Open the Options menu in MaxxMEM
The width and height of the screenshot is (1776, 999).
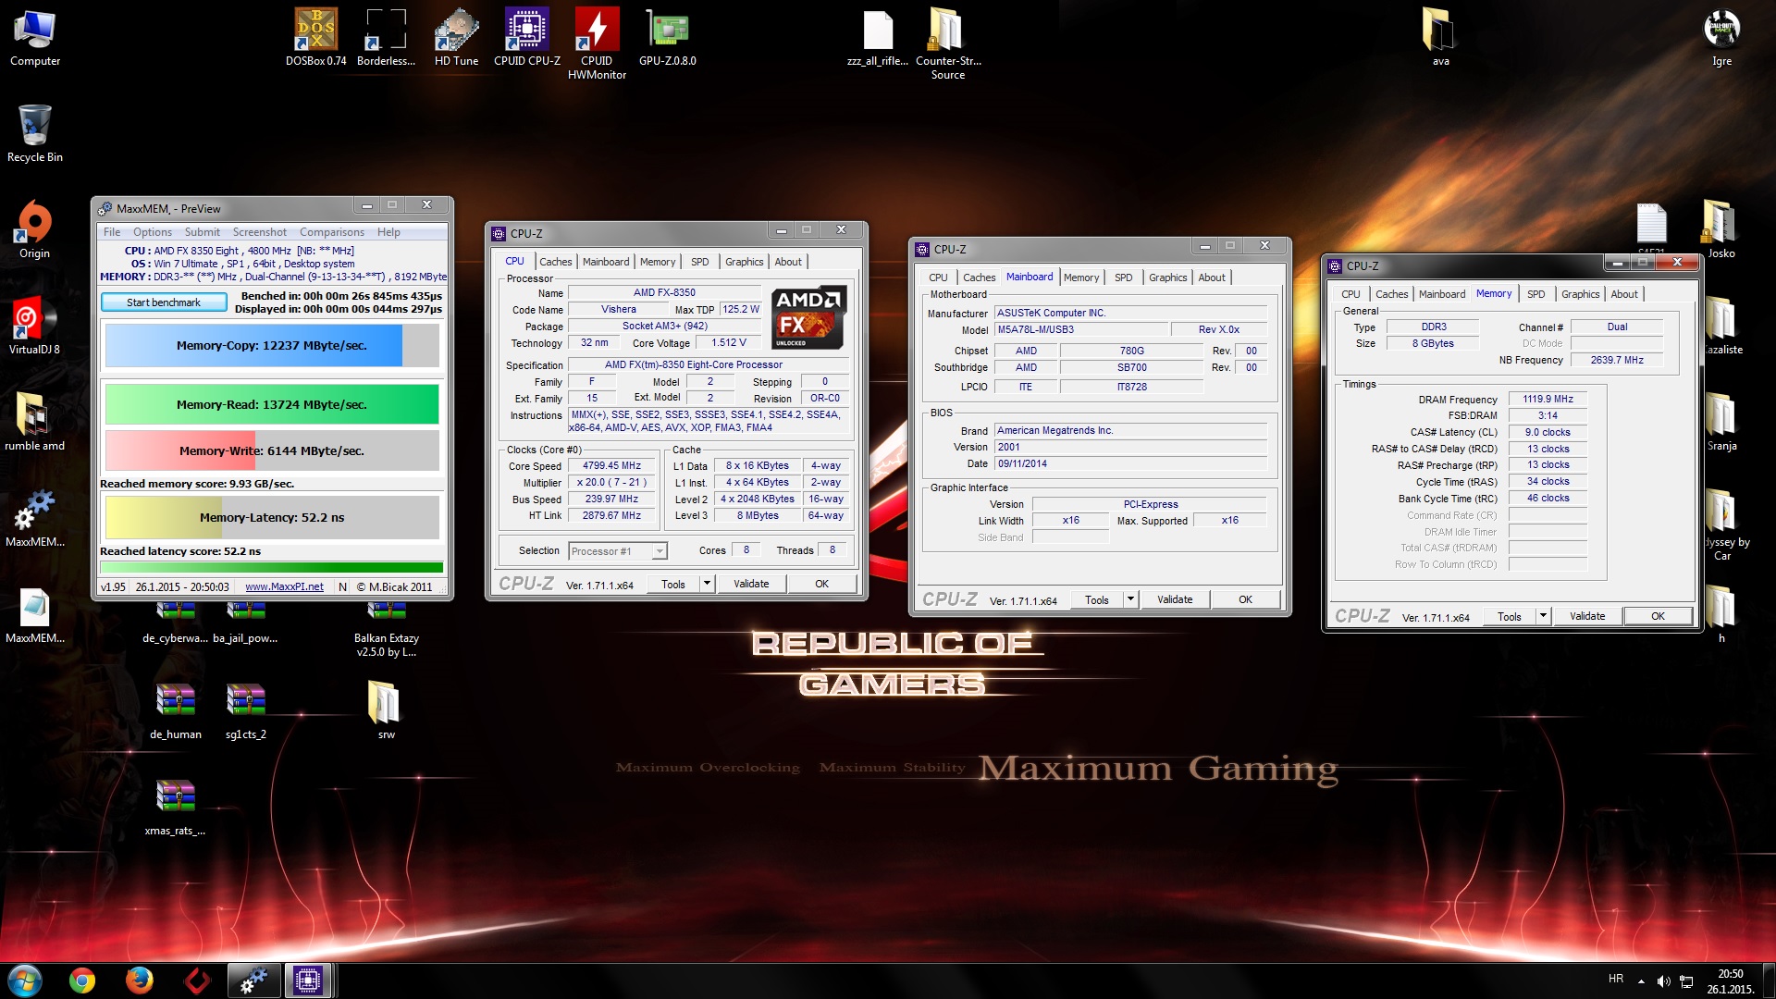[x=153, y=232]
